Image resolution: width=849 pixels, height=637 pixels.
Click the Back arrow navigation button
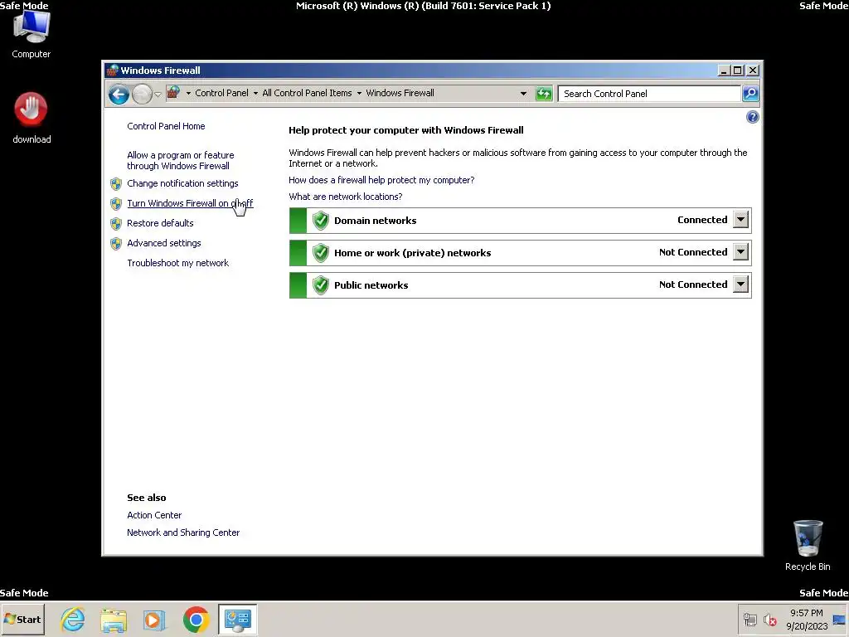pyautogui.click(x=119, y=95)
